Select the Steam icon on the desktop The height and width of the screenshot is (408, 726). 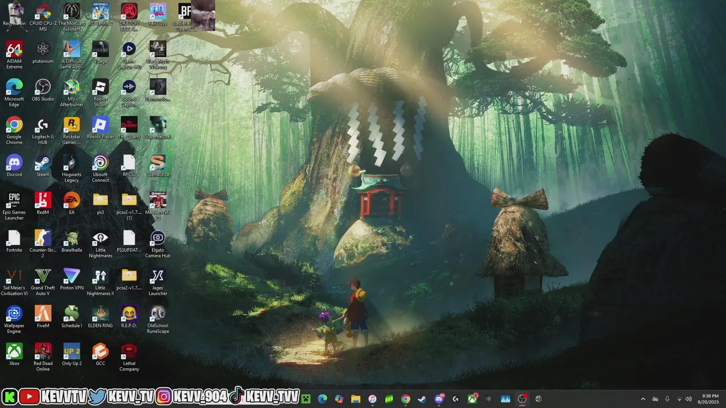point(43,166)
